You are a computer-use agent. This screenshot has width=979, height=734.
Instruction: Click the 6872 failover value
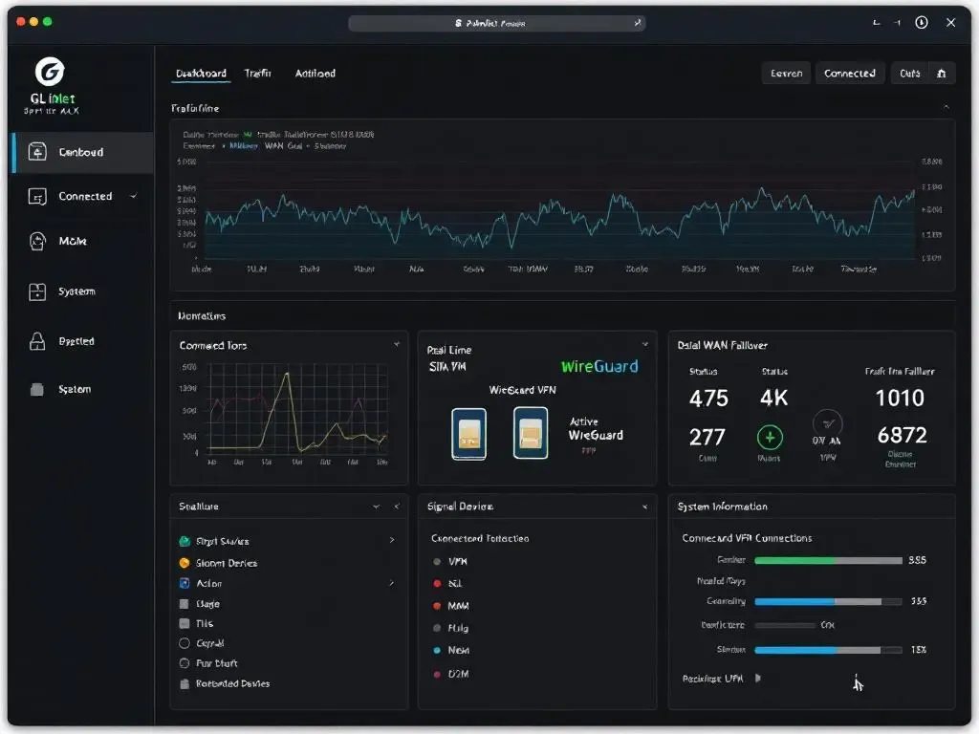click(902, 435)
